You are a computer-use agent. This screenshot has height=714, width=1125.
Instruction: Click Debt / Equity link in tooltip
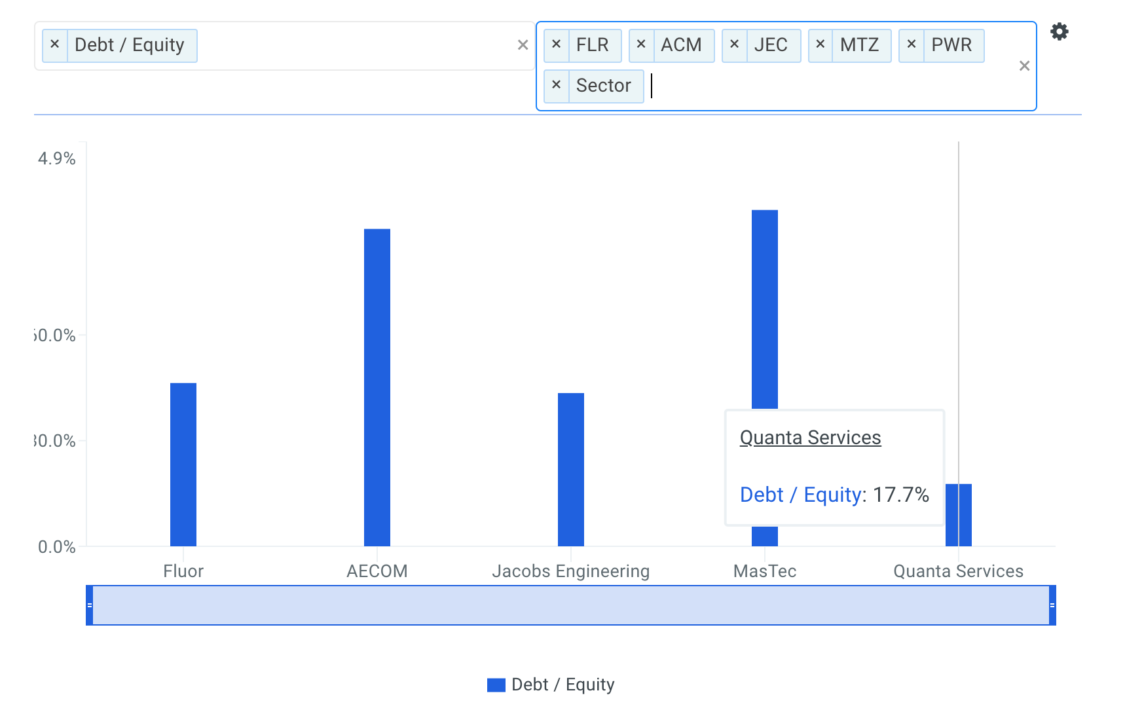pos(800,495)
